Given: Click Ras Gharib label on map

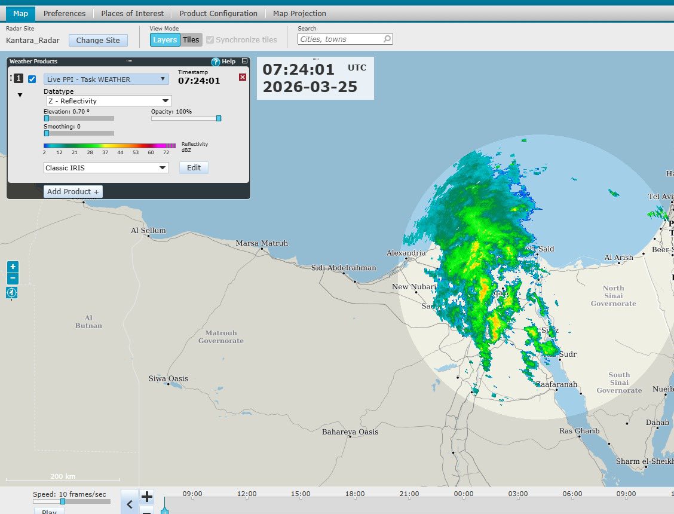Looking at the screenshot, I should [x=580, y=430].
